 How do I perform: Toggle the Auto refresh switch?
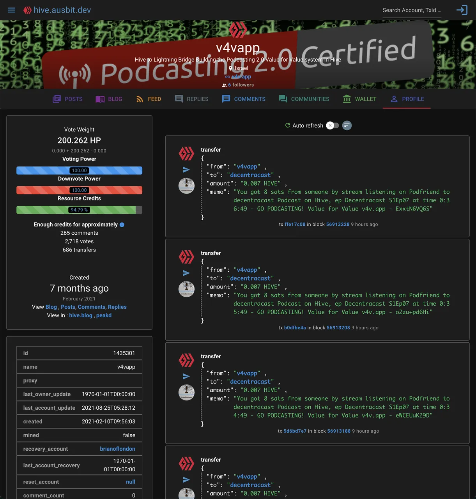(333, 126)
